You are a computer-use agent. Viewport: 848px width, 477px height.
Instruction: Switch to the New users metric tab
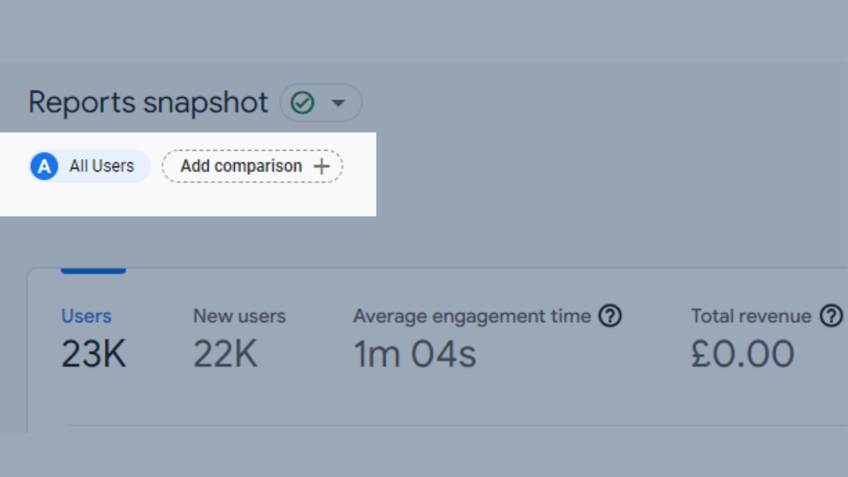239,316
